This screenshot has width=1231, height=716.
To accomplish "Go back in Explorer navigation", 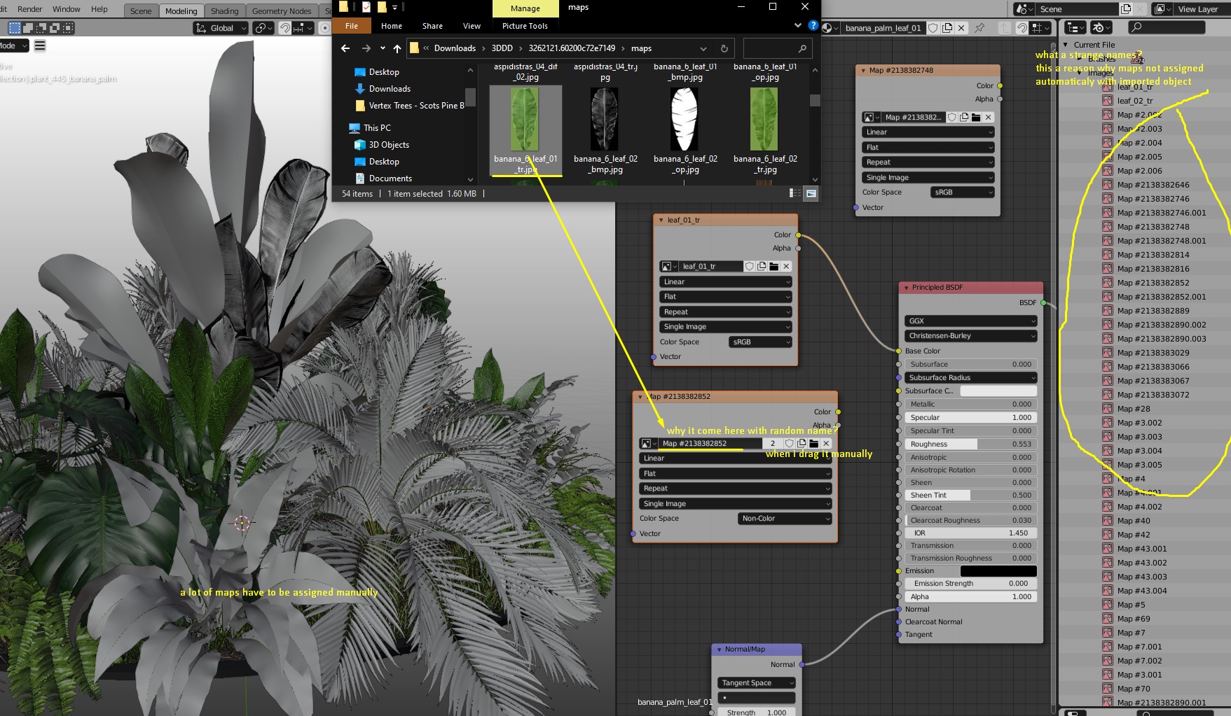I will [345, 48].
